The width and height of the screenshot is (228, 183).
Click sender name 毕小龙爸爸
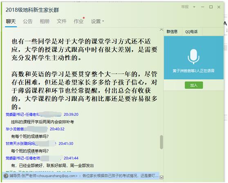point(15,129)
